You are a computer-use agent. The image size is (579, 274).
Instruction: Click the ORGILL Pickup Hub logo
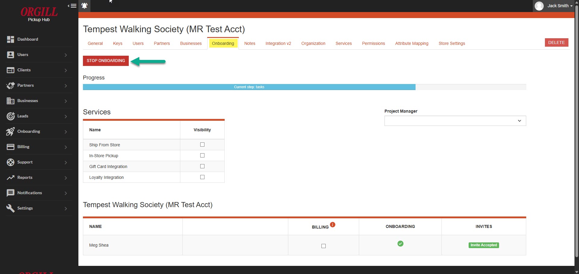(39, 14)
